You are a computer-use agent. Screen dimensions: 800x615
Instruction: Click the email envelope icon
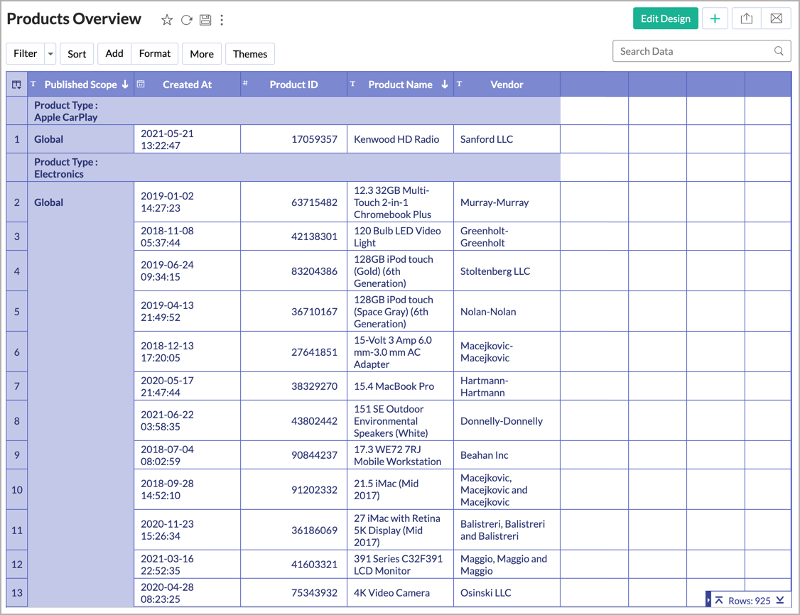[x=776, y=19]
